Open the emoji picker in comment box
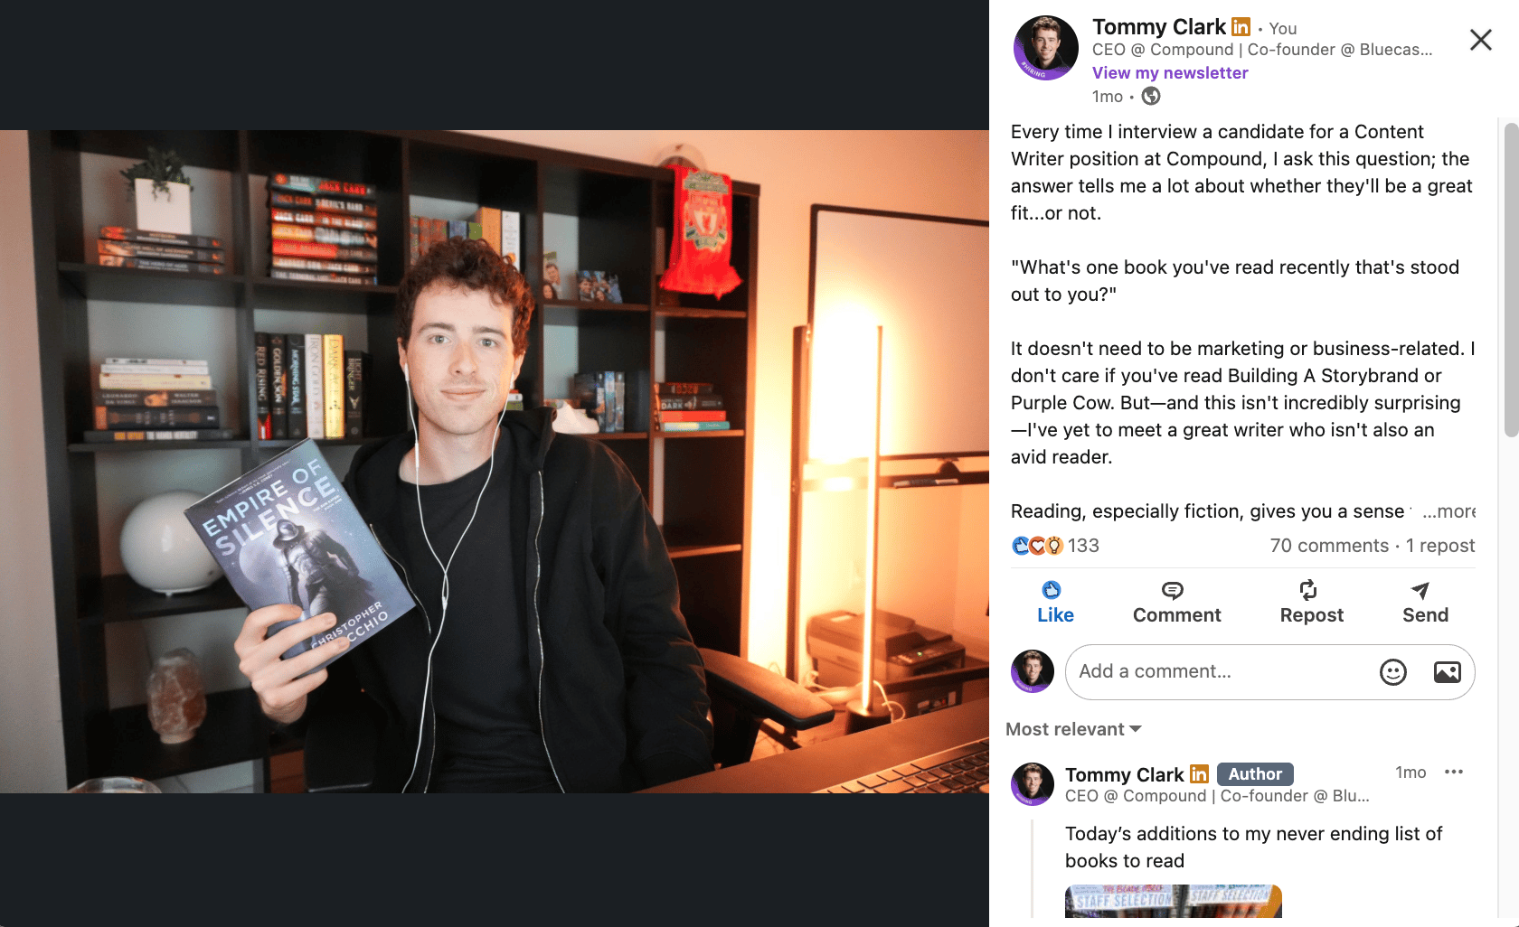This screenshot has height=927, width=1519. 1392,672
